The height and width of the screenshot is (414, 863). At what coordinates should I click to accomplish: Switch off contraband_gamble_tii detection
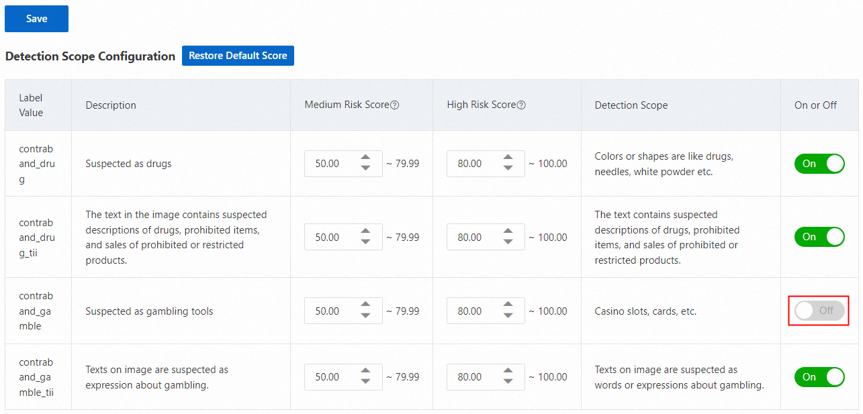(x=819, y=377)
